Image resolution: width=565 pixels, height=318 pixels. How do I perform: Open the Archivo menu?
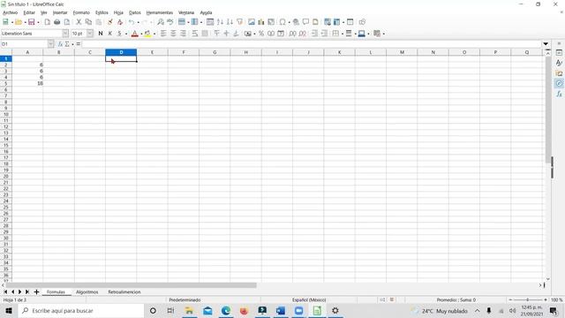tap(10, 12)
